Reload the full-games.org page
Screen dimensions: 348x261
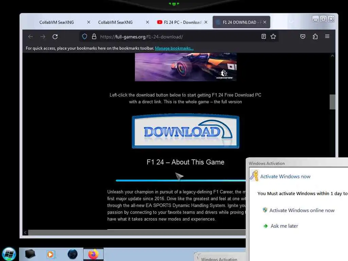tap(55, 37)
